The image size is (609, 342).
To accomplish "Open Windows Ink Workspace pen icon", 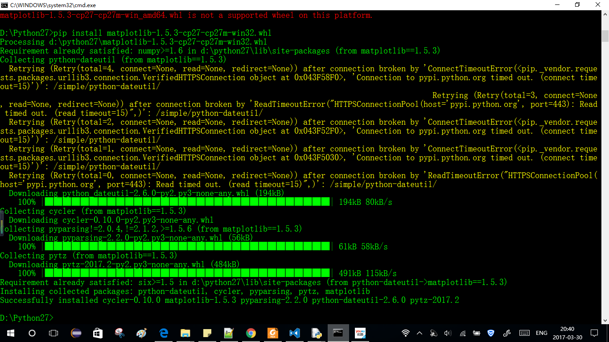I will [x=507, y=333].
